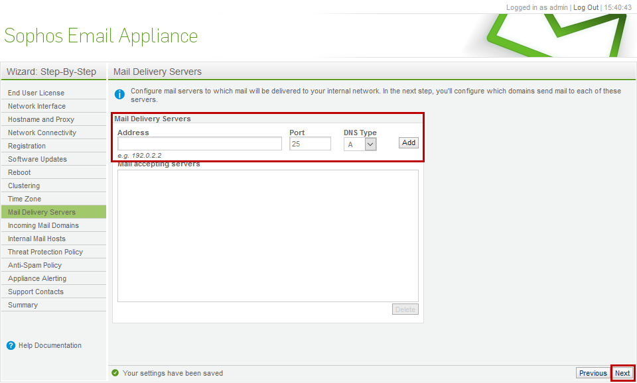
Task: Open the Network Interface step
Action: coord(54,106)
